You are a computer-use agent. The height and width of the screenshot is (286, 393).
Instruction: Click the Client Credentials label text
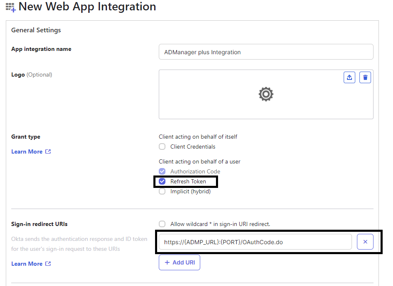(193, 147)
